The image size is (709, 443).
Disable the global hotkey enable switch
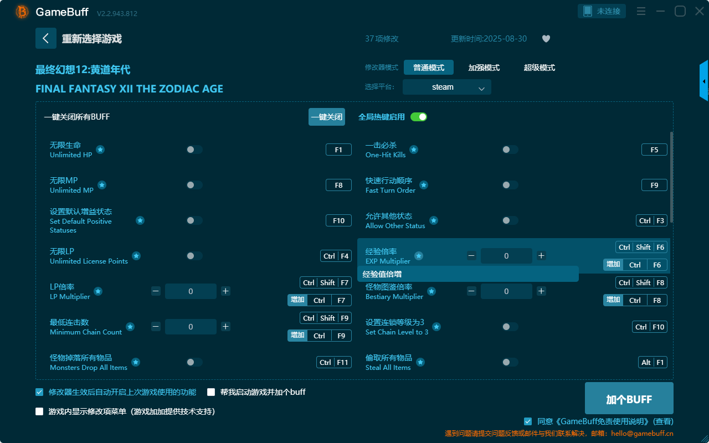click(x=419, y=117)
